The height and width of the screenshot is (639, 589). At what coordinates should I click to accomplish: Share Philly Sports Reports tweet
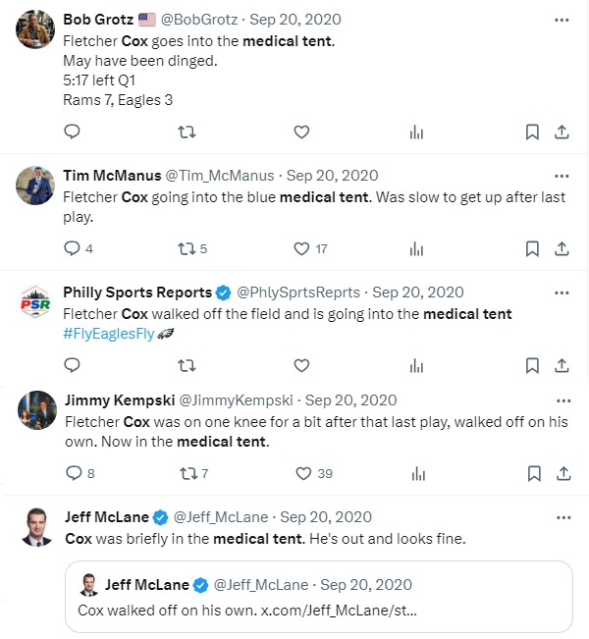[562, 365]
